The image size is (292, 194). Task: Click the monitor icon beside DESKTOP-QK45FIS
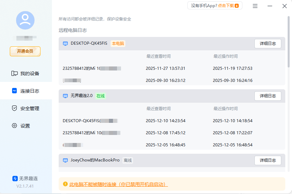point(65,43)
